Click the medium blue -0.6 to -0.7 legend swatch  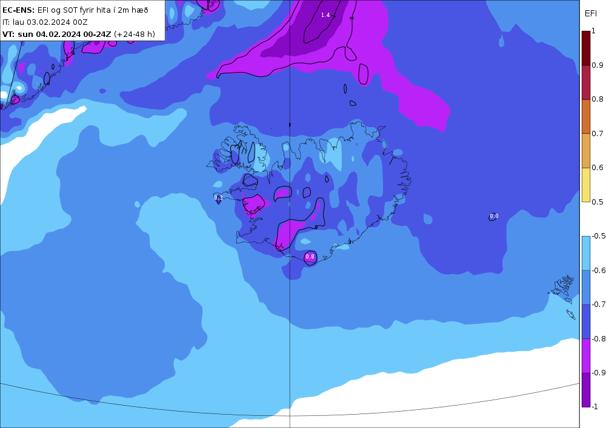(x=586, y=287)
